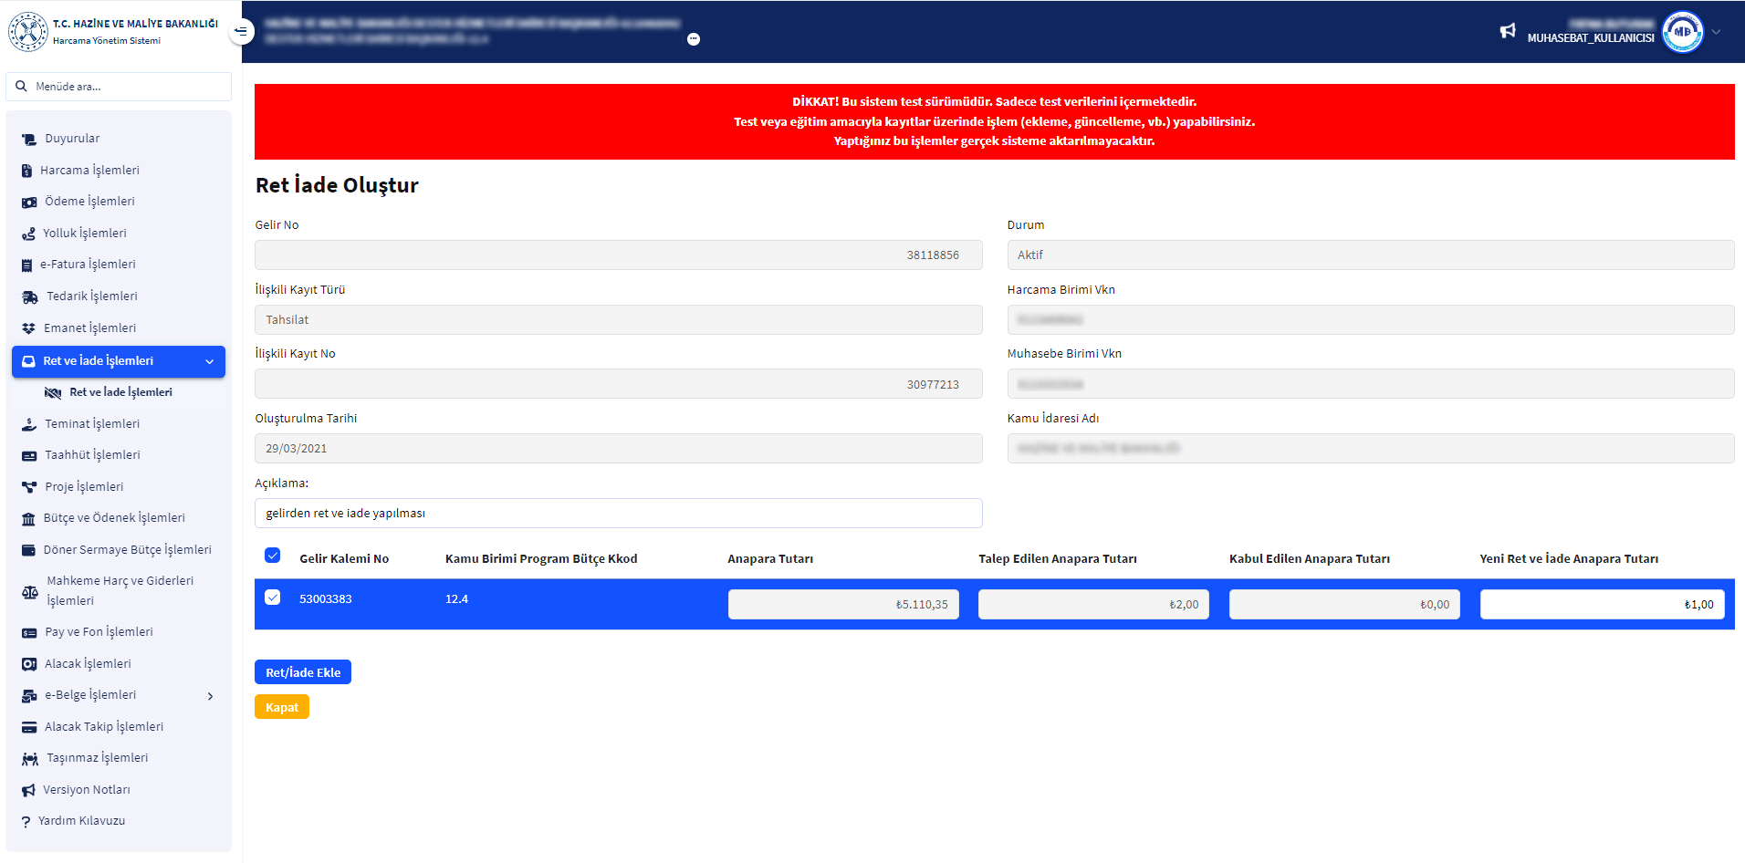Click the Bütçe ve Ödenek building icon
The height and width of the screenshot is (863, 1745).
(x=28, y=518)
